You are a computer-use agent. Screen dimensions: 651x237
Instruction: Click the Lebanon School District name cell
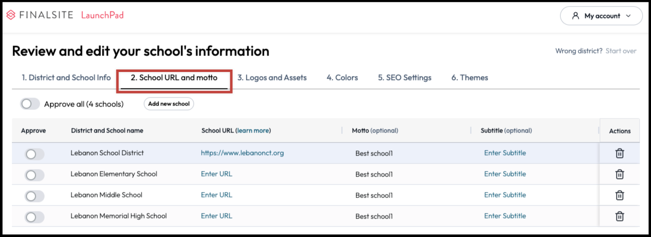click(x=107, y=153)
